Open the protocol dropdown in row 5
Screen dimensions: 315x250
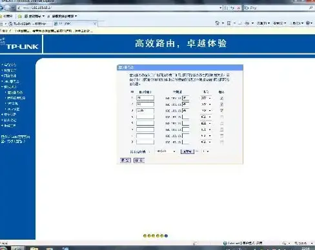[x=206, y=123]
